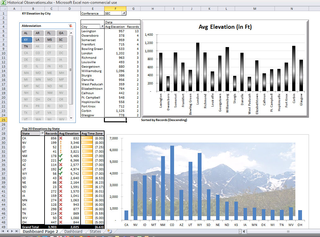
Task: Insert a new worksheet tab
Action: pyautogui.click(x=110, y=232)
